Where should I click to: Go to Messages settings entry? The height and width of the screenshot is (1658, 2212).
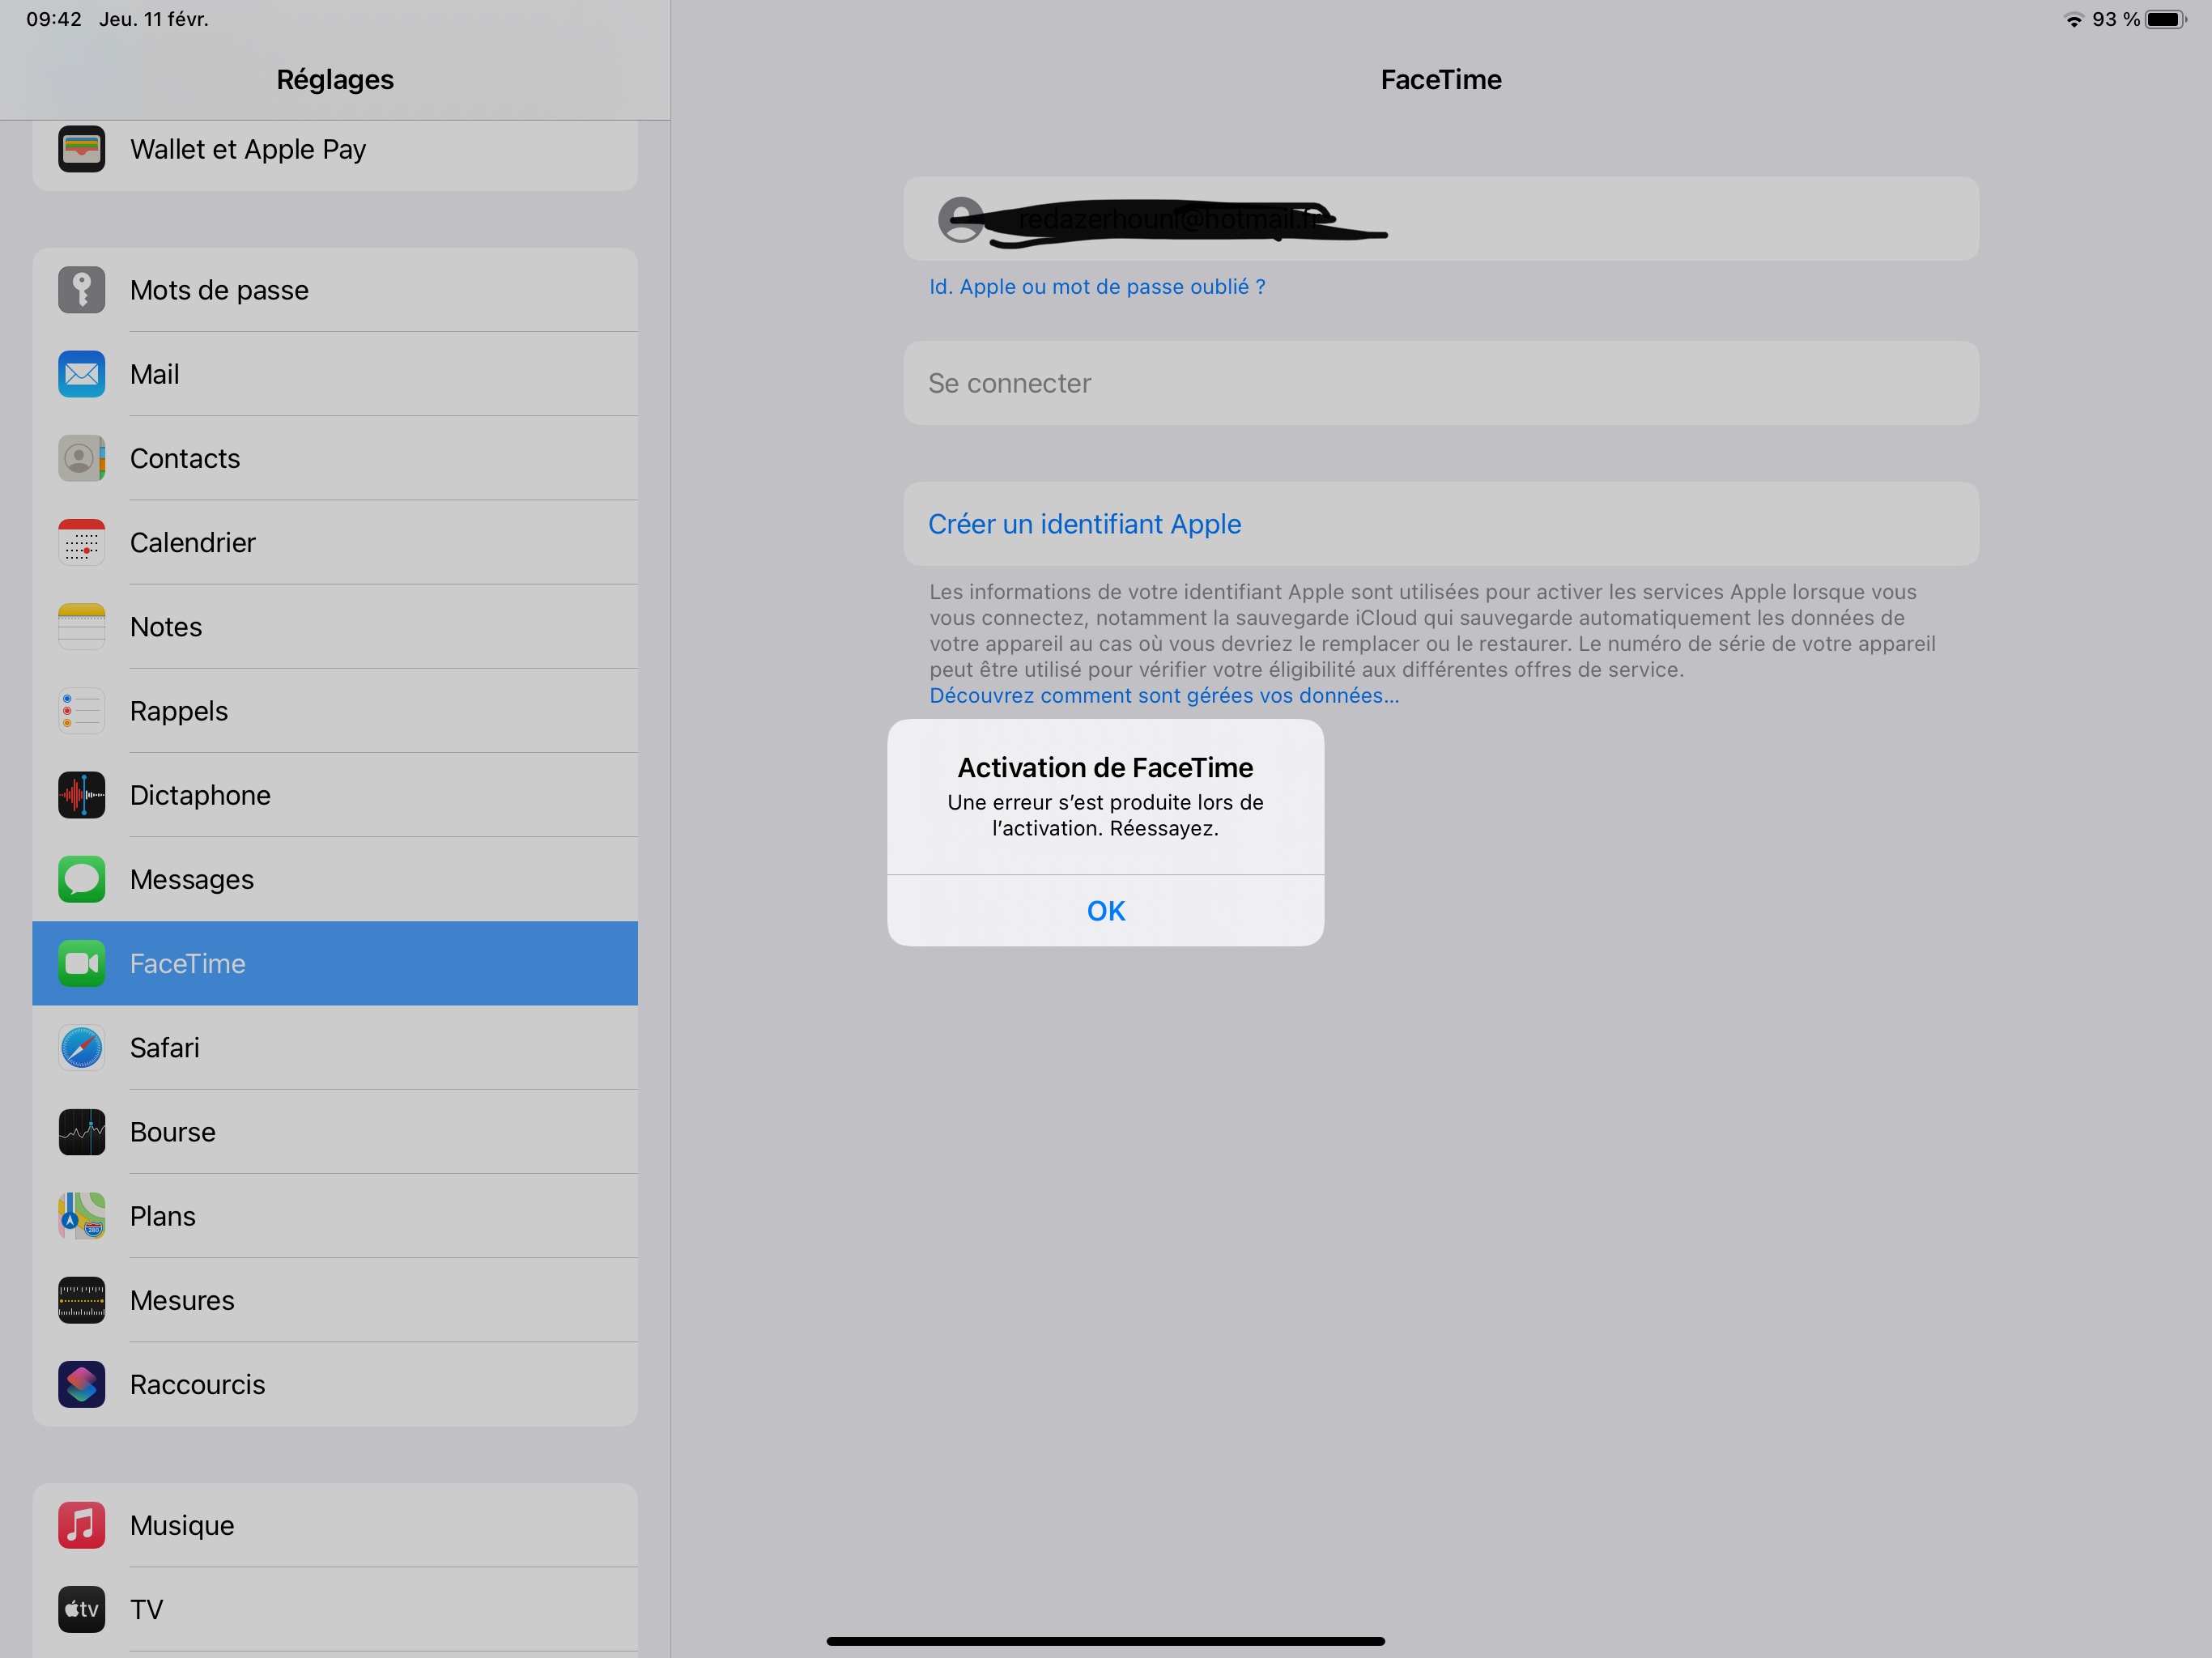[x=334, y=879]
